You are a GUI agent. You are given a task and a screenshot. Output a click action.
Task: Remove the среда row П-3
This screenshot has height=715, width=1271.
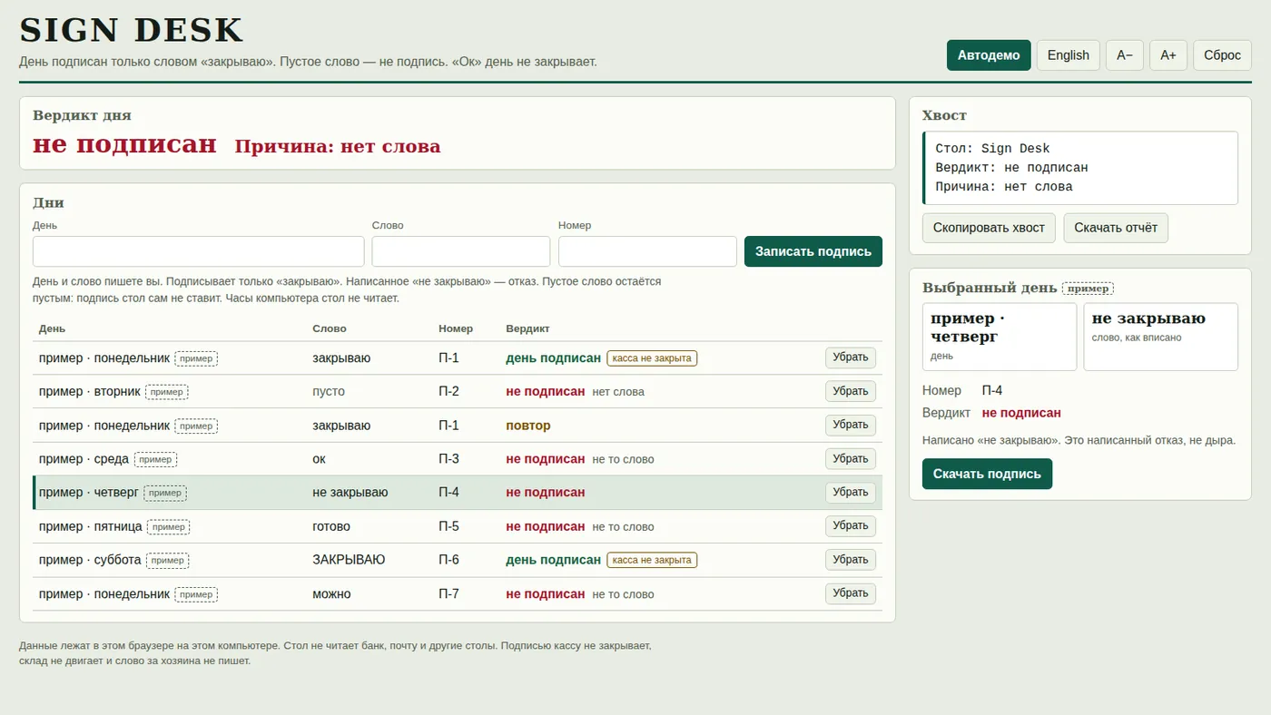click(851, 459)
